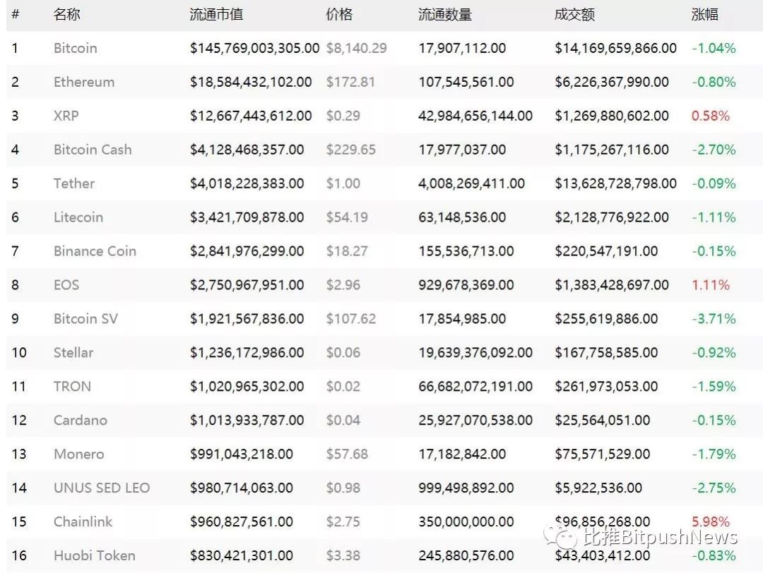Sort by 流通数量 column header
The height and width of the screenshot is (573, 763).
[445, 15]
